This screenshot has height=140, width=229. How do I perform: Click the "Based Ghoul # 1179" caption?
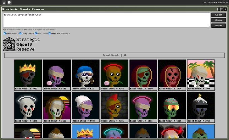point(26,121)
